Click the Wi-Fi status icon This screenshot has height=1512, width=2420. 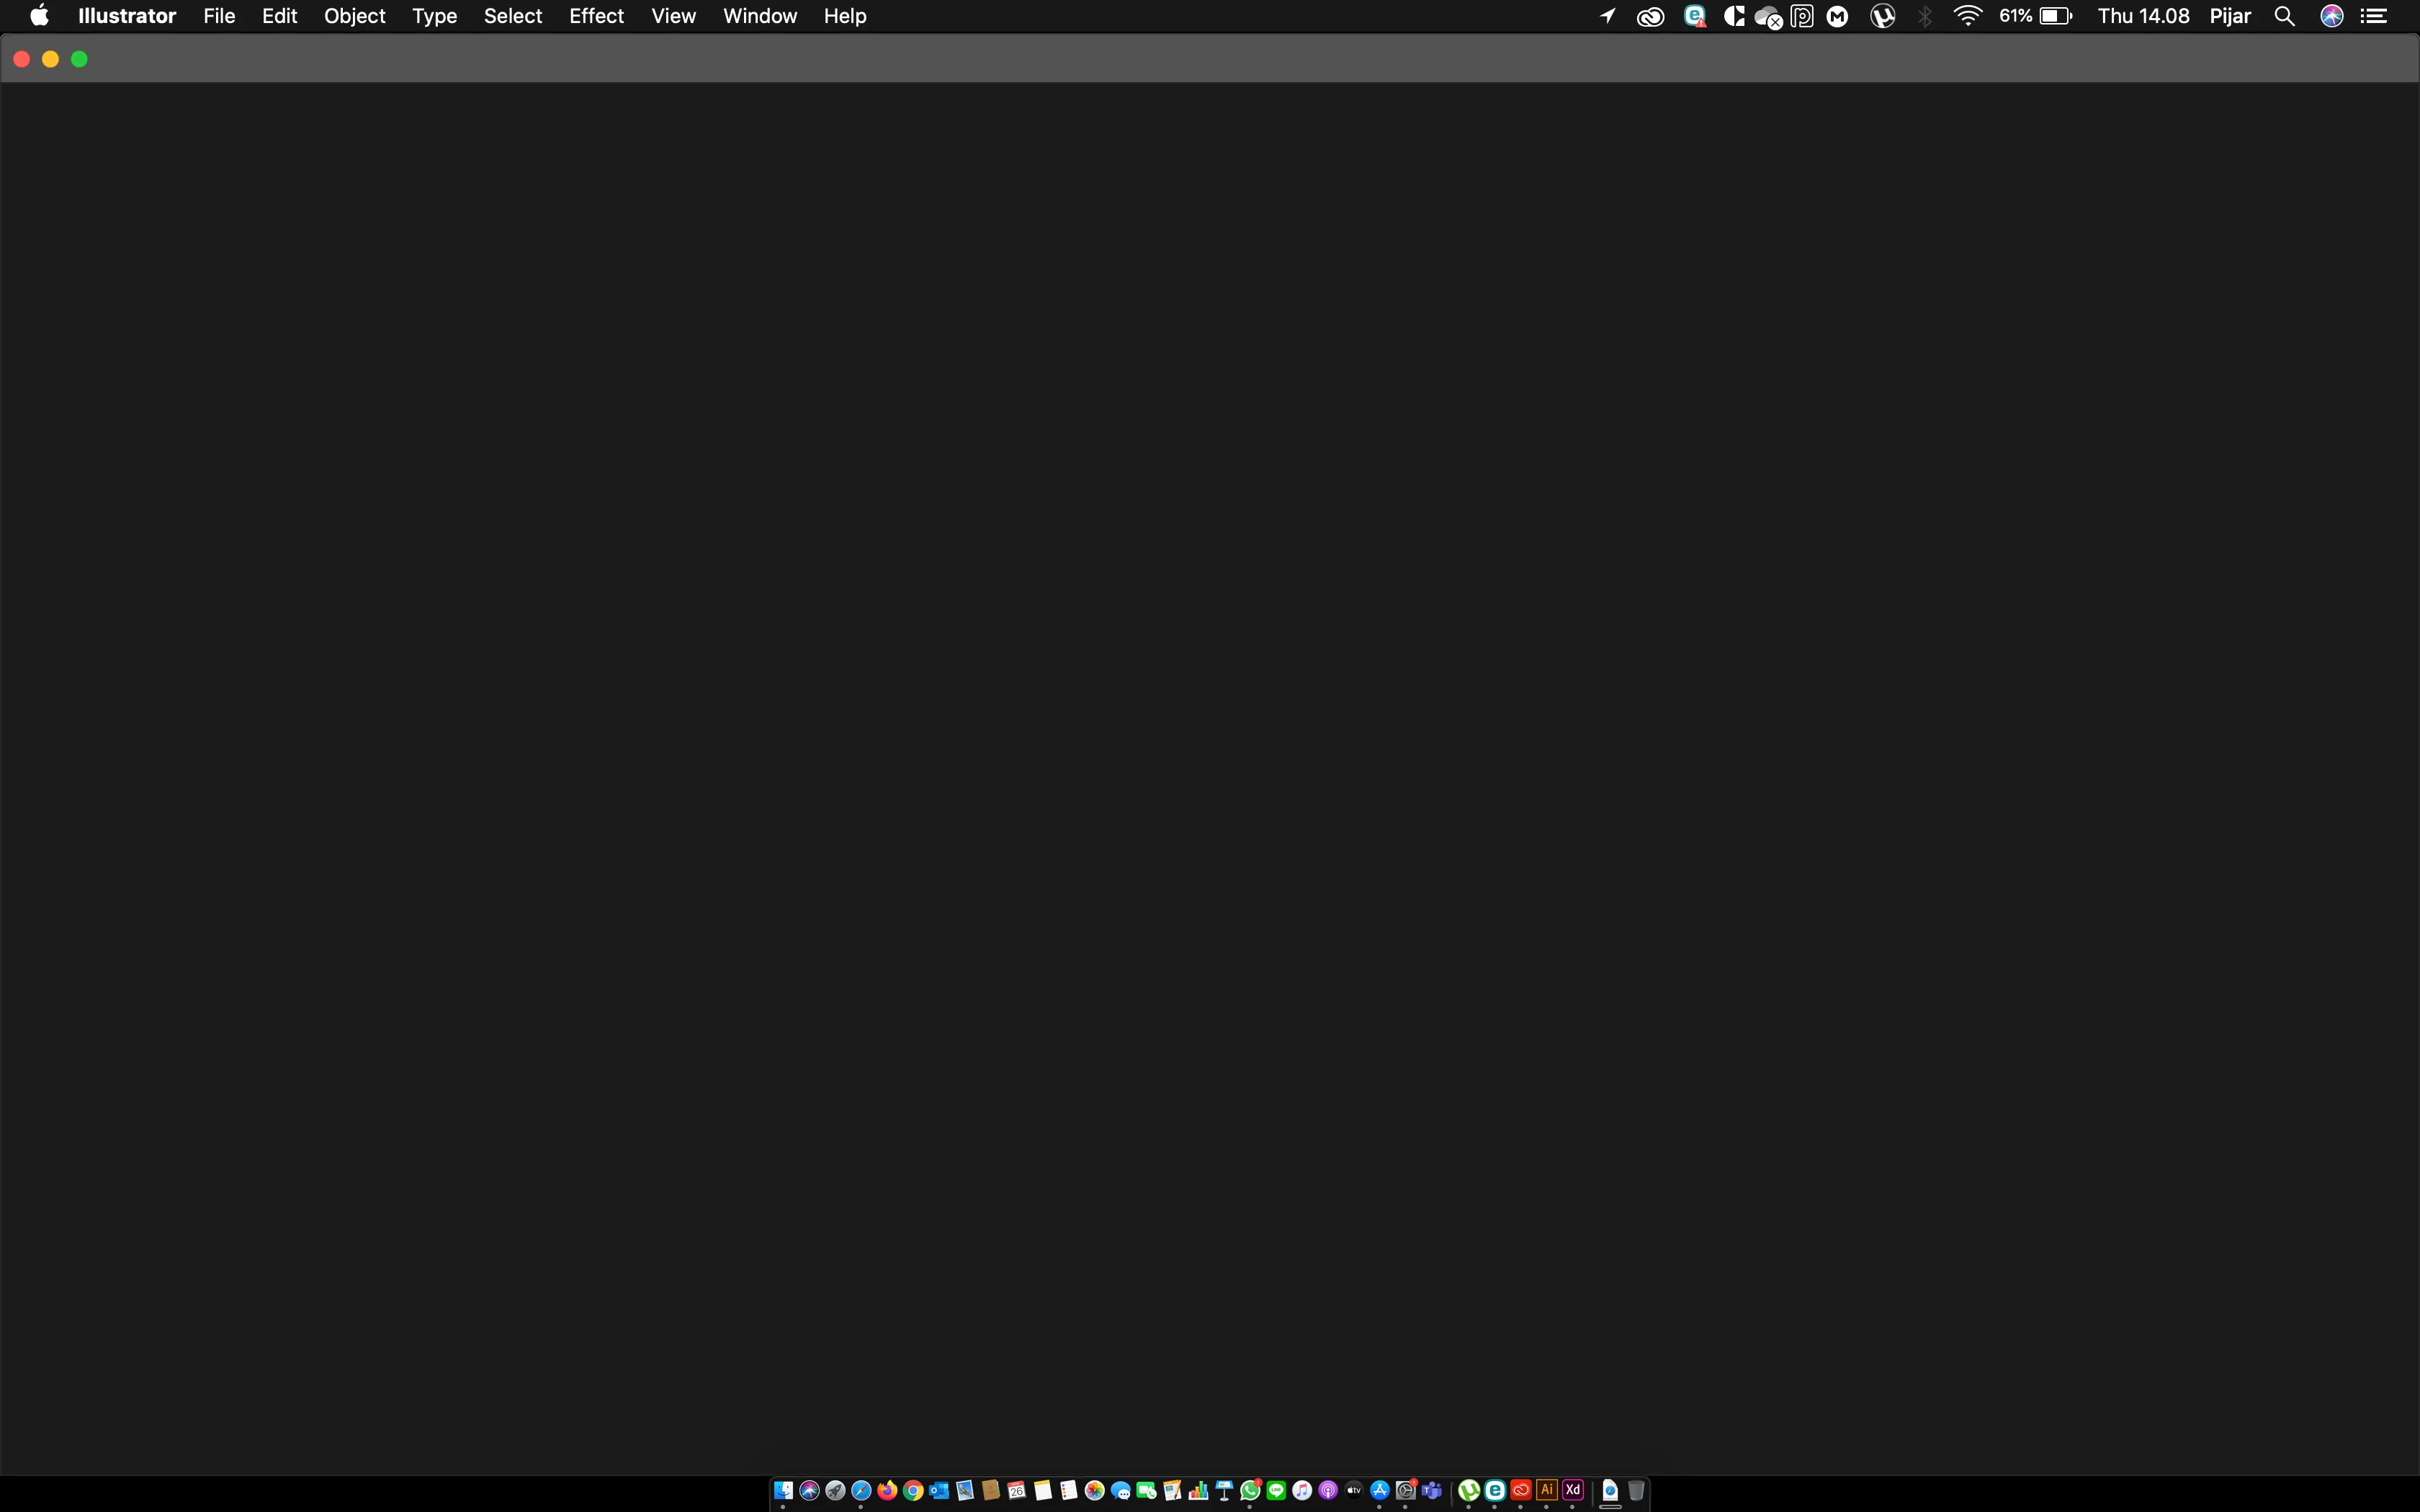pyautogui.click(x=1967, y=16)
